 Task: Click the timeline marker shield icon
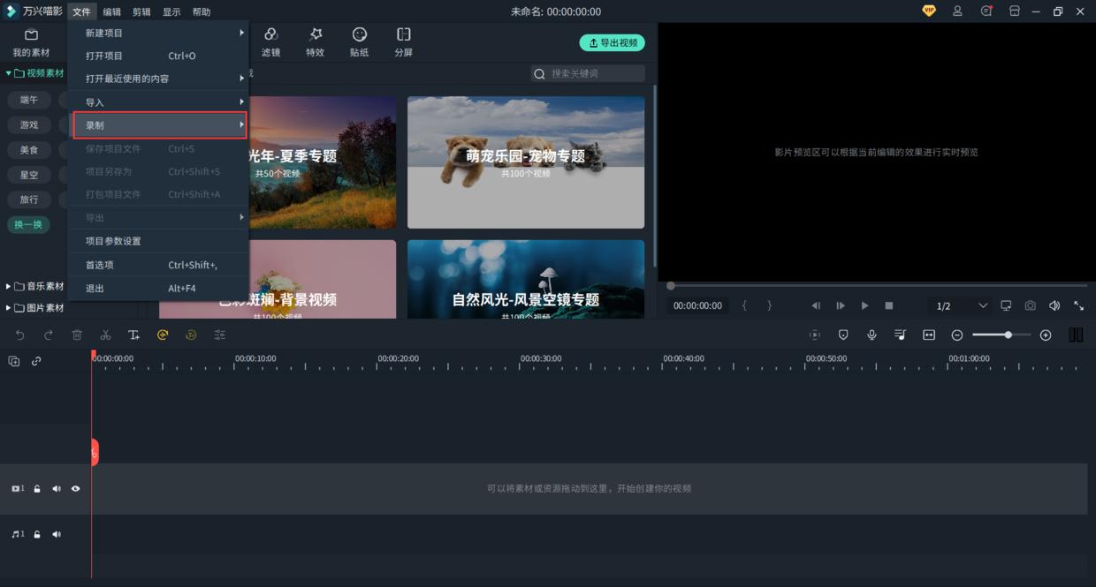843,335
